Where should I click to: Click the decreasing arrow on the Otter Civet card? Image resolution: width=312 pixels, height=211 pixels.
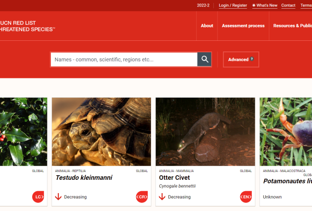[x=162, y=197]
